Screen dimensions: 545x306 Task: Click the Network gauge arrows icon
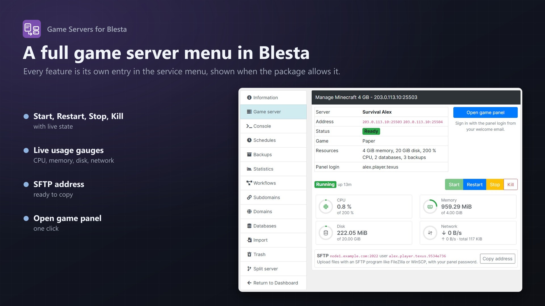pyautogui.click(x=430, y=233)
